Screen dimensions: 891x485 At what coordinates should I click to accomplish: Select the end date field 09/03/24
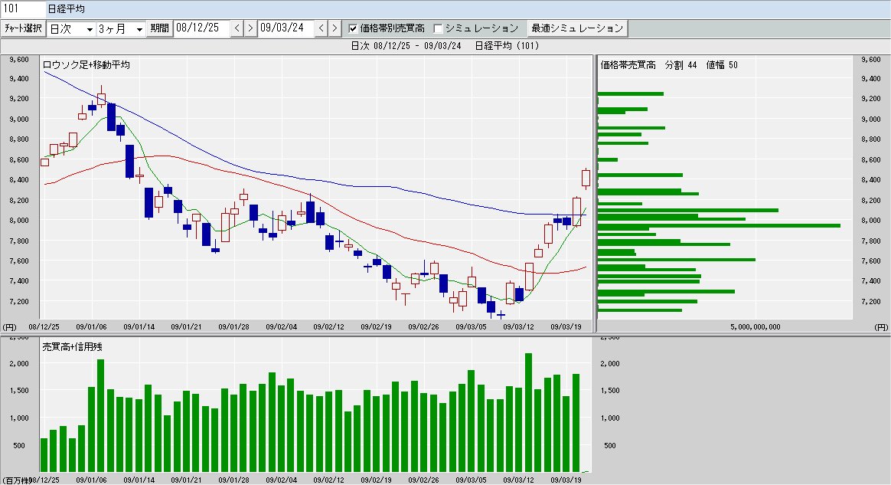coord(286,28)
